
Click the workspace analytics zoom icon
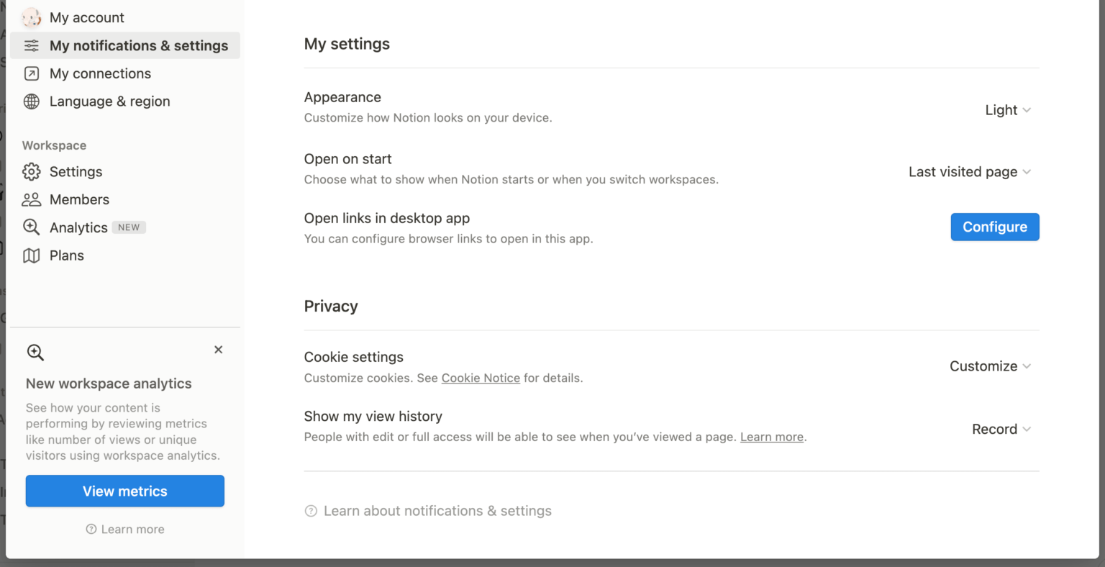(35, 352)
